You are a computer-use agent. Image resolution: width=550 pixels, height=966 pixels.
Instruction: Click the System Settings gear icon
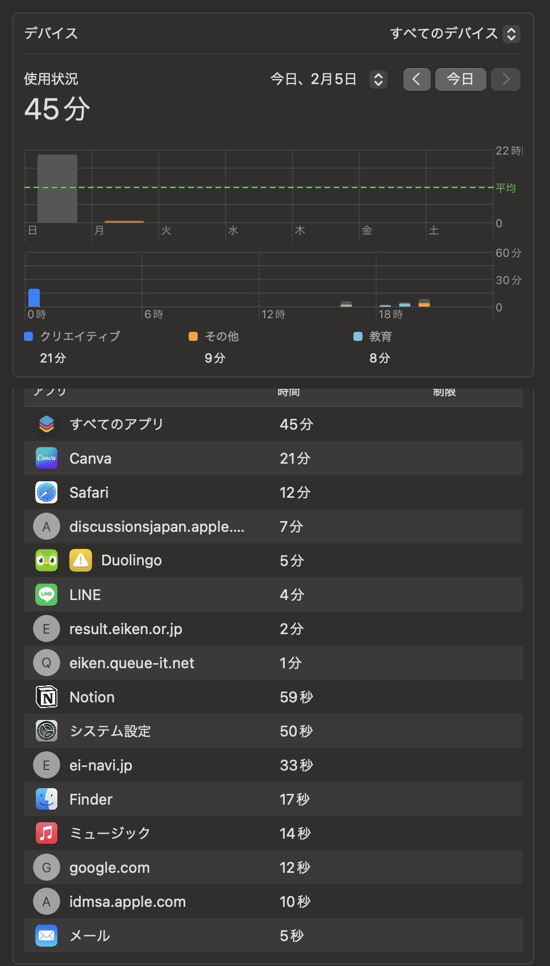pos(47,731)
